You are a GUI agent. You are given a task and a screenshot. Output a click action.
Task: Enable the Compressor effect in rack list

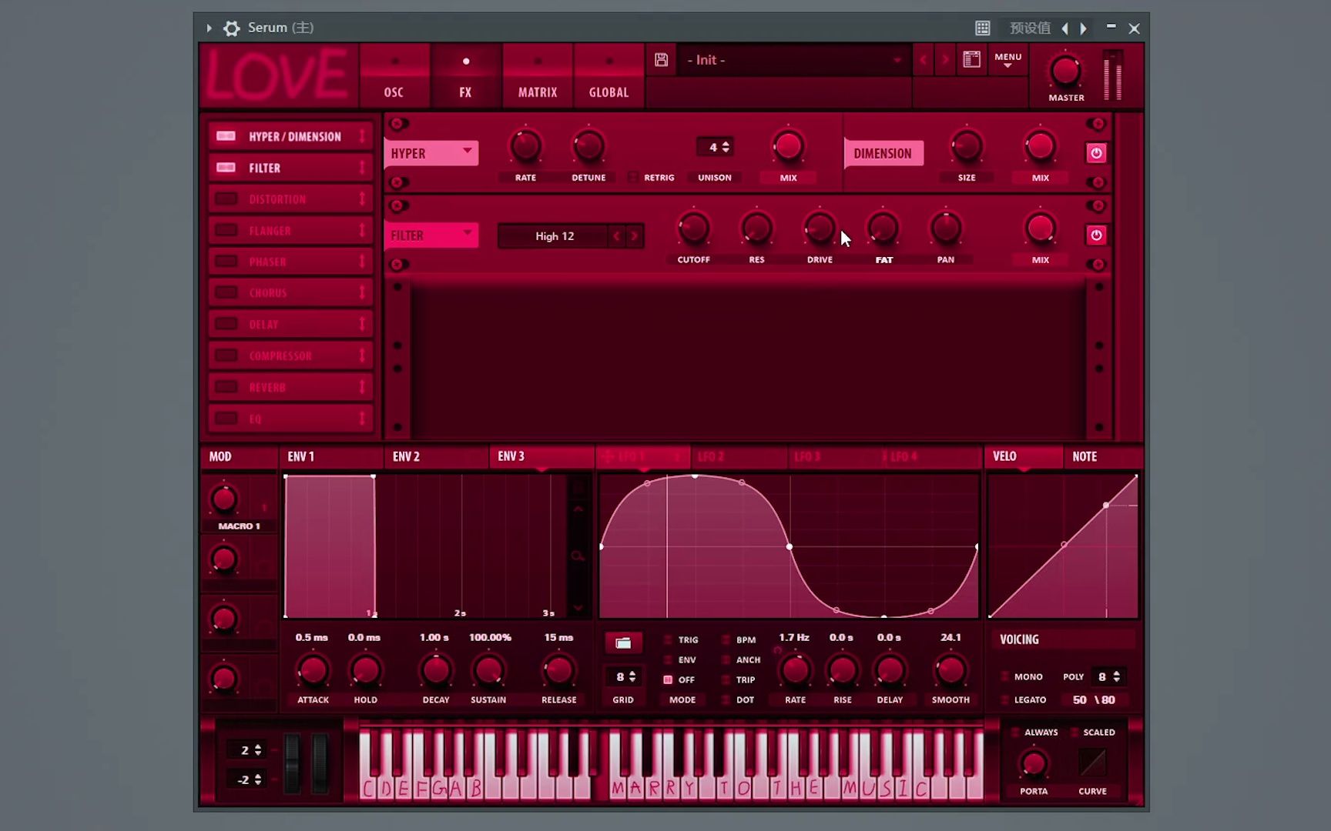[x=226, y=355]
